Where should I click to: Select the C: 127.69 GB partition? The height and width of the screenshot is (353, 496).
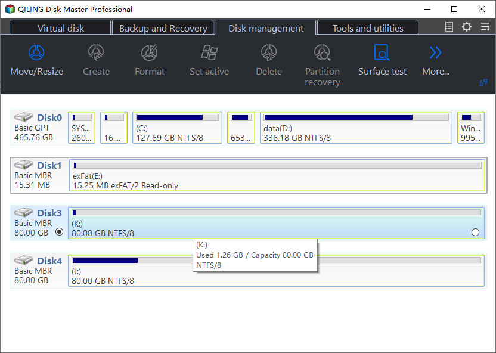coord(177,128)
